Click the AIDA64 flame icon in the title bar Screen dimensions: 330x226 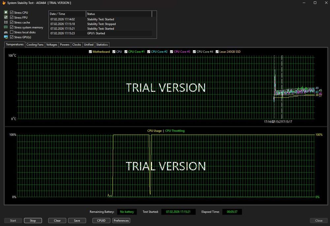coord(4,3)
